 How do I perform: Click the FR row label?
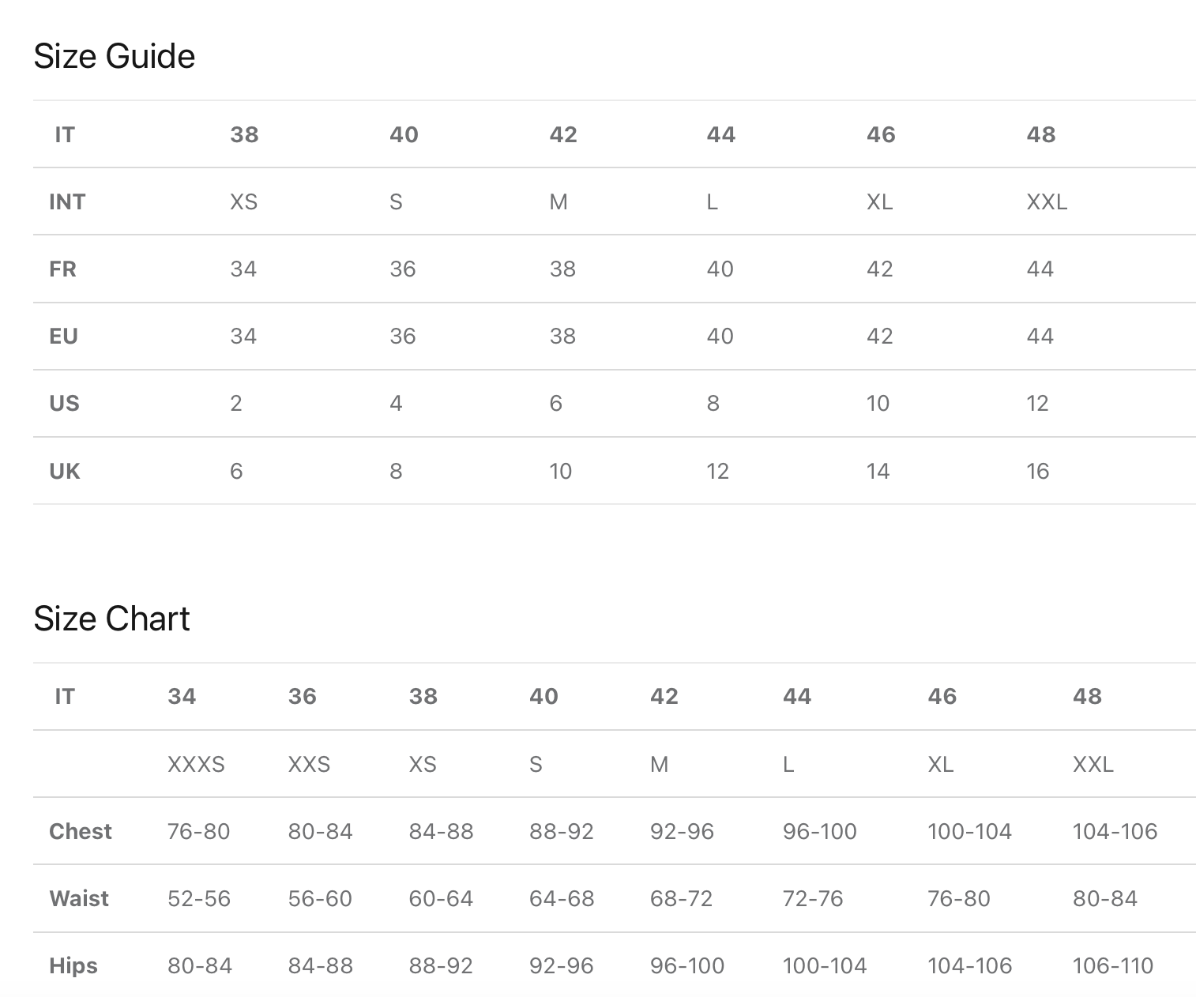[x=63, y=269]
